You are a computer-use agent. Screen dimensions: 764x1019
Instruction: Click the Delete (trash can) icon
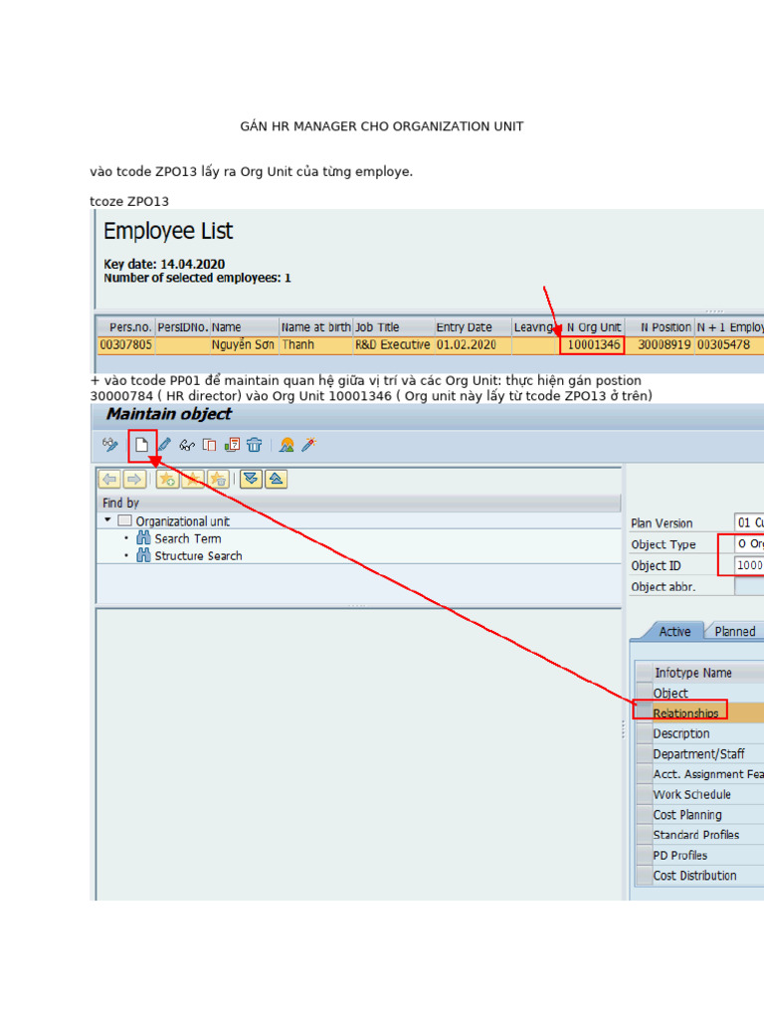[x=254, y=445]
